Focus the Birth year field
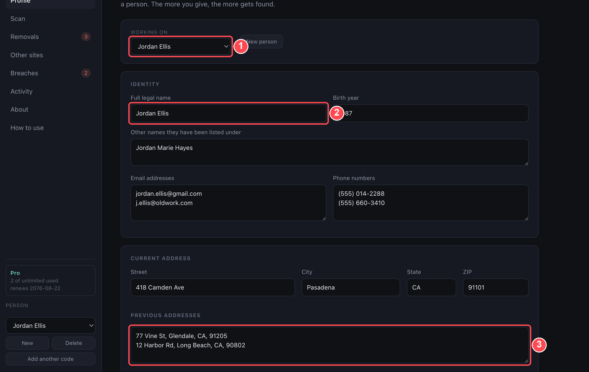The height and width of the screenshot is (372, 589). pos(430,113)
